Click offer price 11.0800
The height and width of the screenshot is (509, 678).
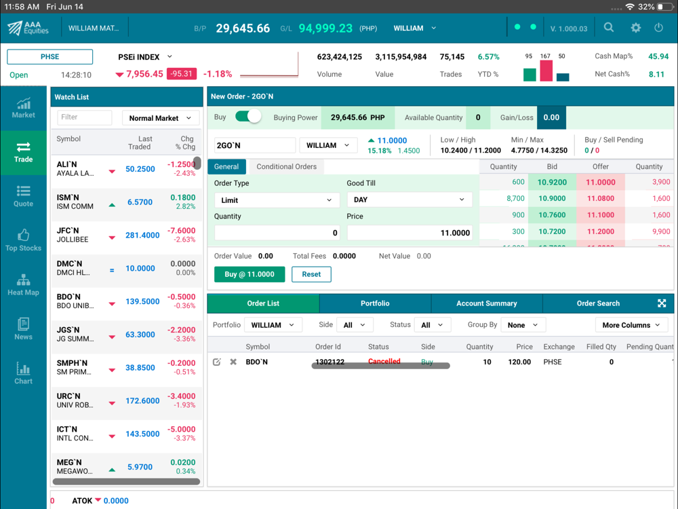601,199
